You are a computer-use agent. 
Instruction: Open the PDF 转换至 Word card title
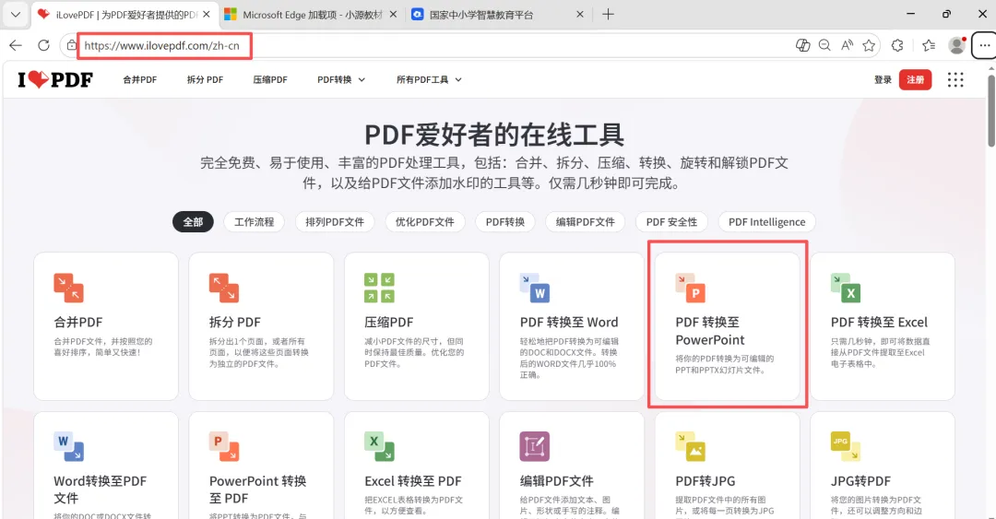pyautogui.click(x=568, y=322)
